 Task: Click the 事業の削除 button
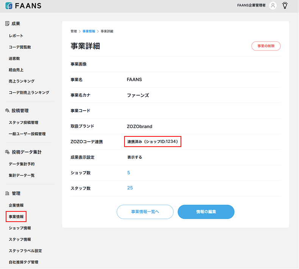[x=266, y=46]
